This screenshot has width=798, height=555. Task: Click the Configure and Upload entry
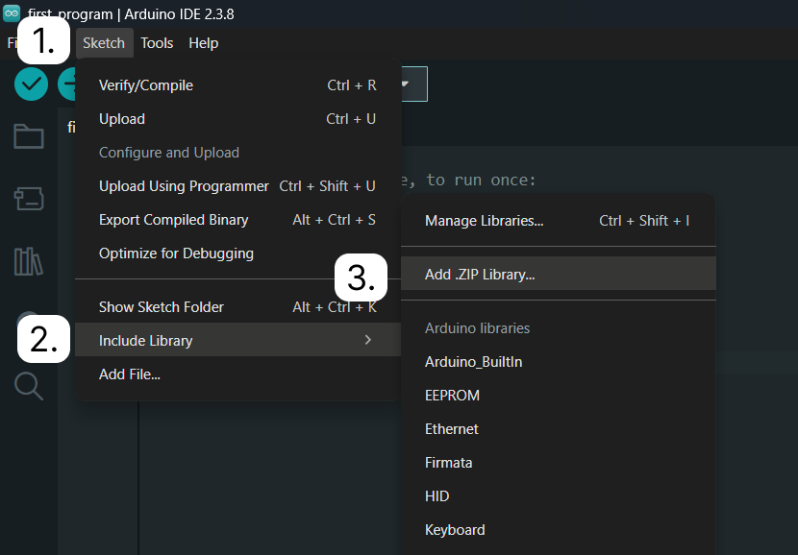(x=237, y=153)
